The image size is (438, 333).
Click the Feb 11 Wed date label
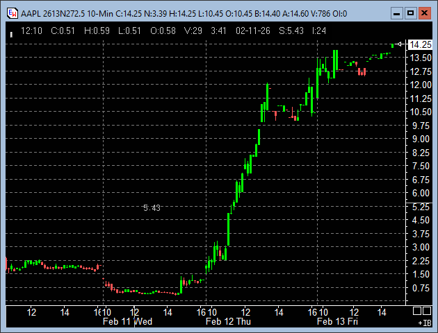[127, 322]
